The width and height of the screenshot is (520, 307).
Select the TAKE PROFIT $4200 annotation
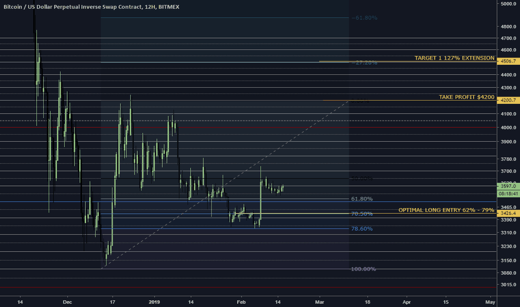tap(466, 97)
